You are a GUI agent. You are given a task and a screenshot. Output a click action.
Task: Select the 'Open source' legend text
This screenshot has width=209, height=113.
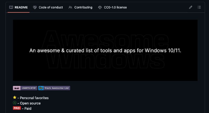30,103
